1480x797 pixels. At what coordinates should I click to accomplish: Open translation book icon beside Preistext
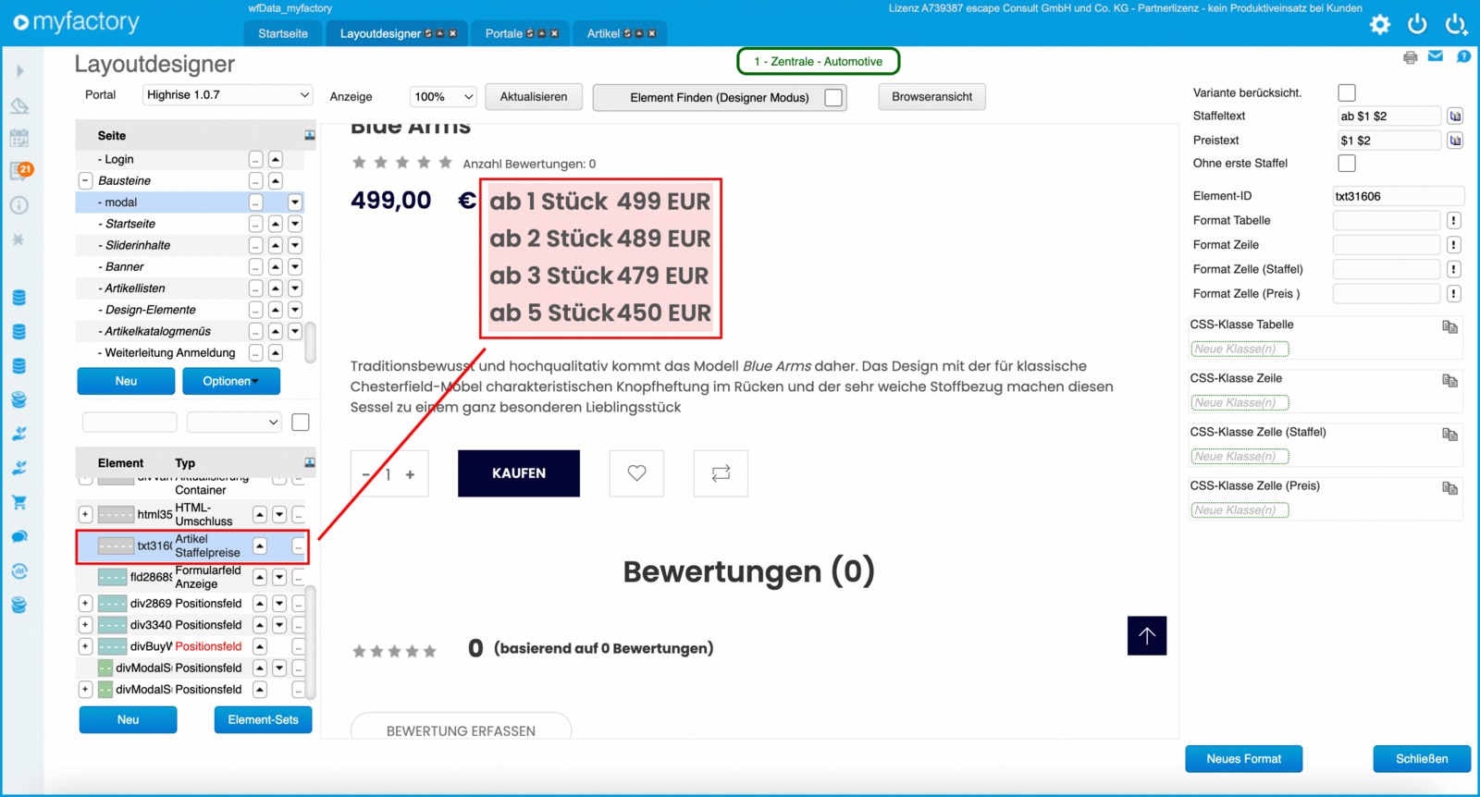click(1455, 141)
